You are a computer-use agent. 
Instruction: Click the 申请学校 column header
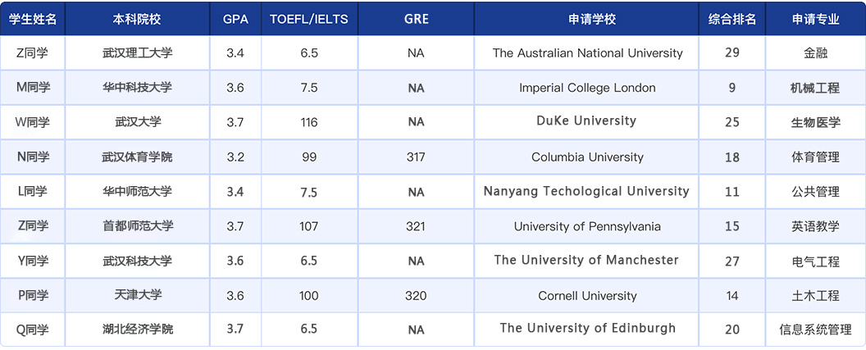587,19
